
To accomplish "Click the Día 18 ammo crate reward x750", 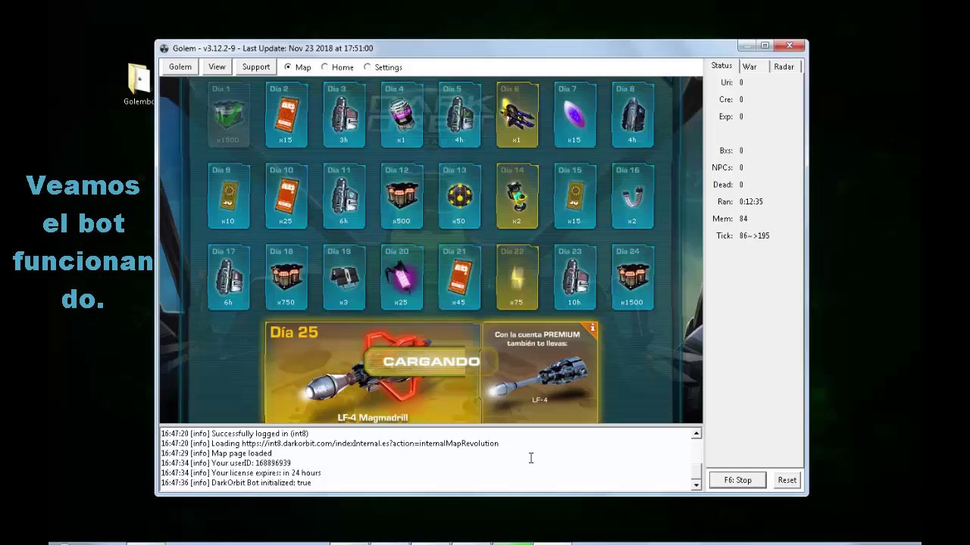I will 286,277.
